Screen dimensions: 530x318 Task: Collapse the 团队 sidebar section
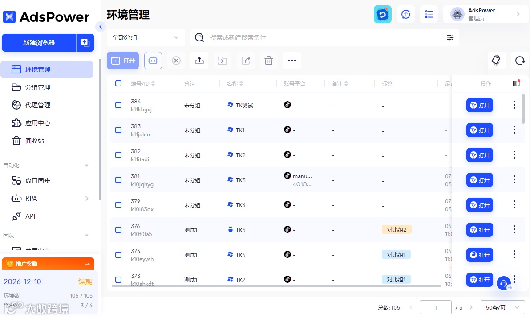86,236
